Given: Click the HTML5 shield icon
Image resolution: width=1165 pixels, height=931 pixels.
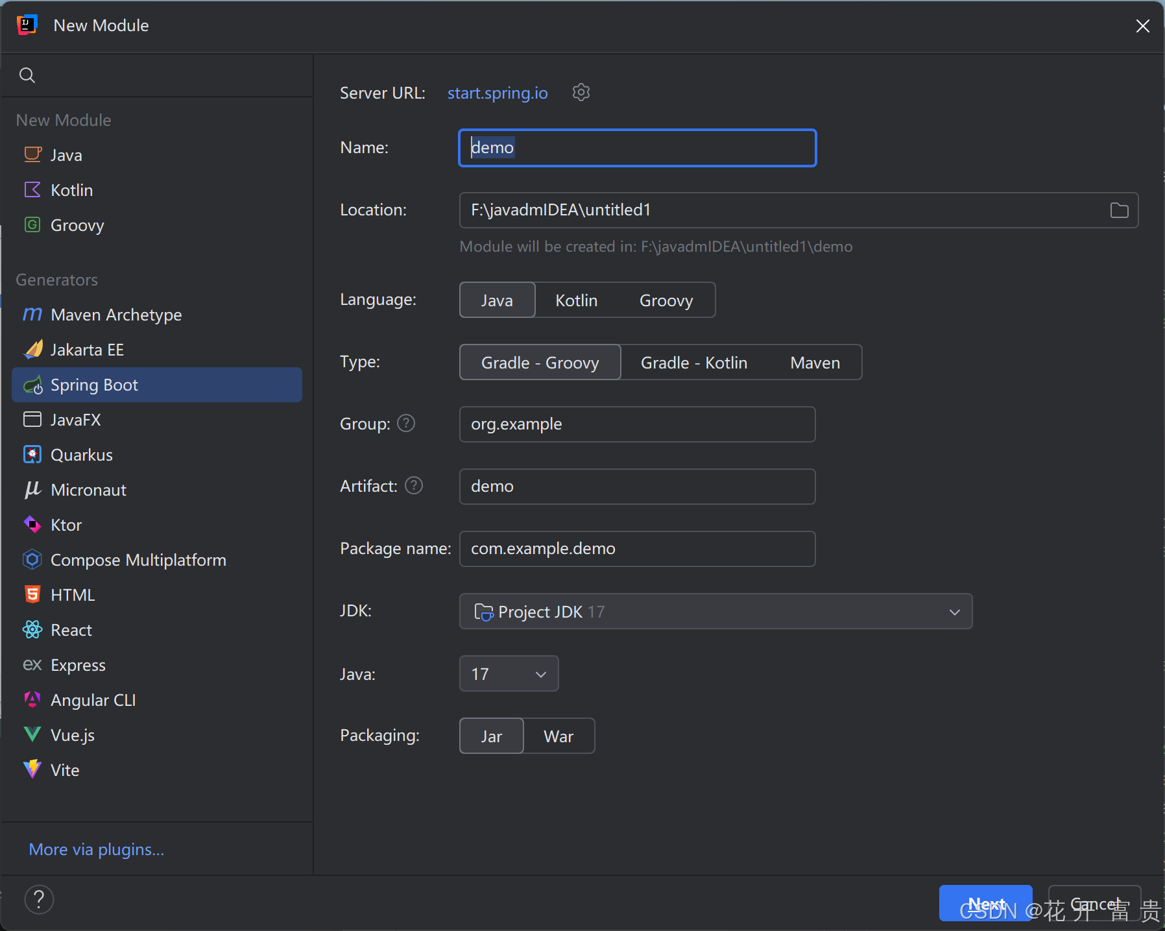Looking at the screenshot, I should (32, 594).
